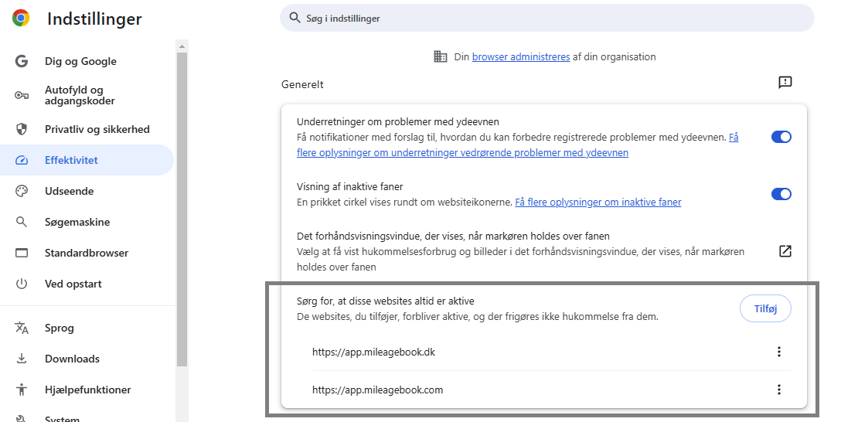Click the Google G icon in sidebar

tap(22, 61)
